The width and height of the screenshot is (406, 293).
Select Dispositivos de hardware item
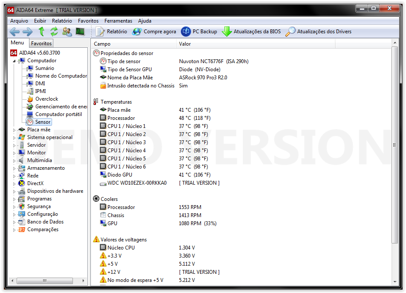coord(55,191)
